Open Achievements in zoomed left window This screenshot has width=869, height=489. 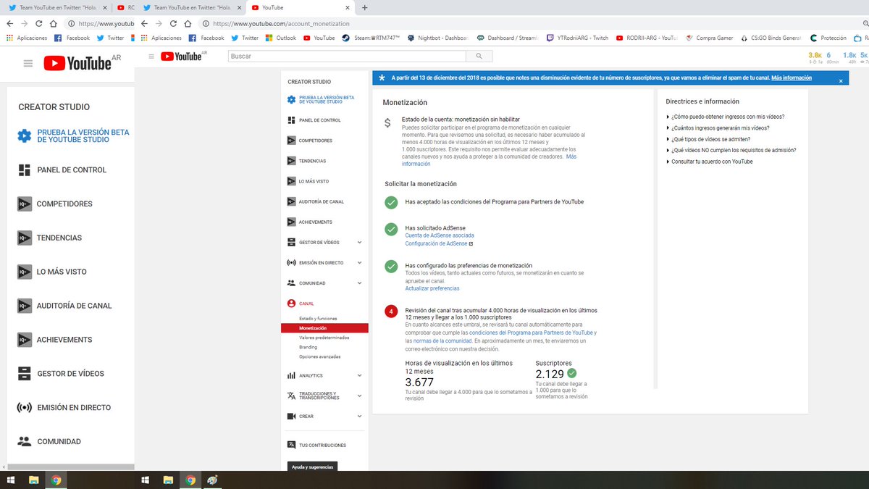(x=55, y=340)
